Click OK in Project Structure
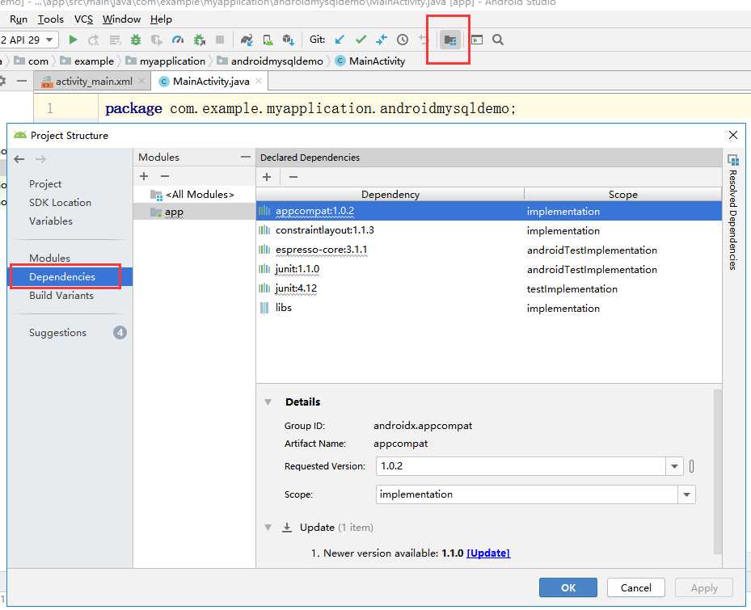This screenshot has height=610, width=751. click(568, 587)
